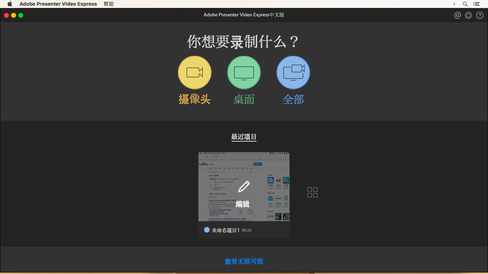Select the 摄像头 camera recording mode icon
488x274 pixels.
click(x=195, y=72)
